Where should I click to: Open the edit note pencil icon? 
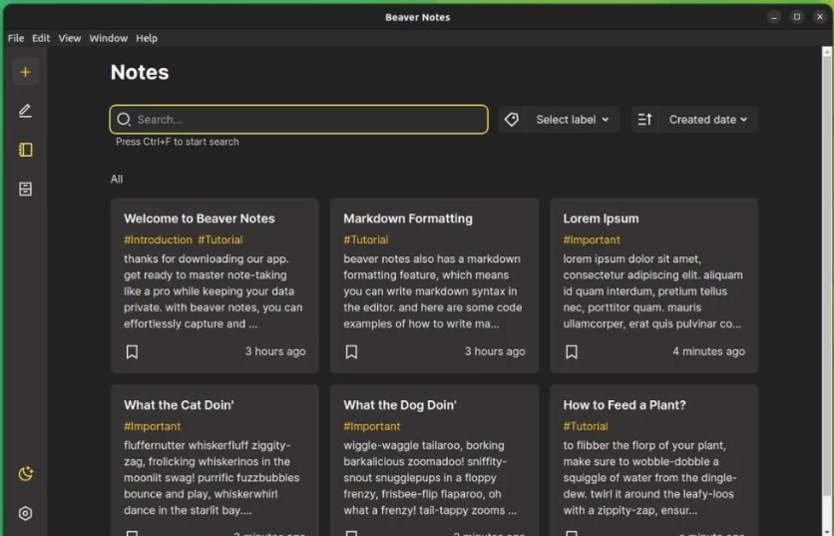coord(25,111)
